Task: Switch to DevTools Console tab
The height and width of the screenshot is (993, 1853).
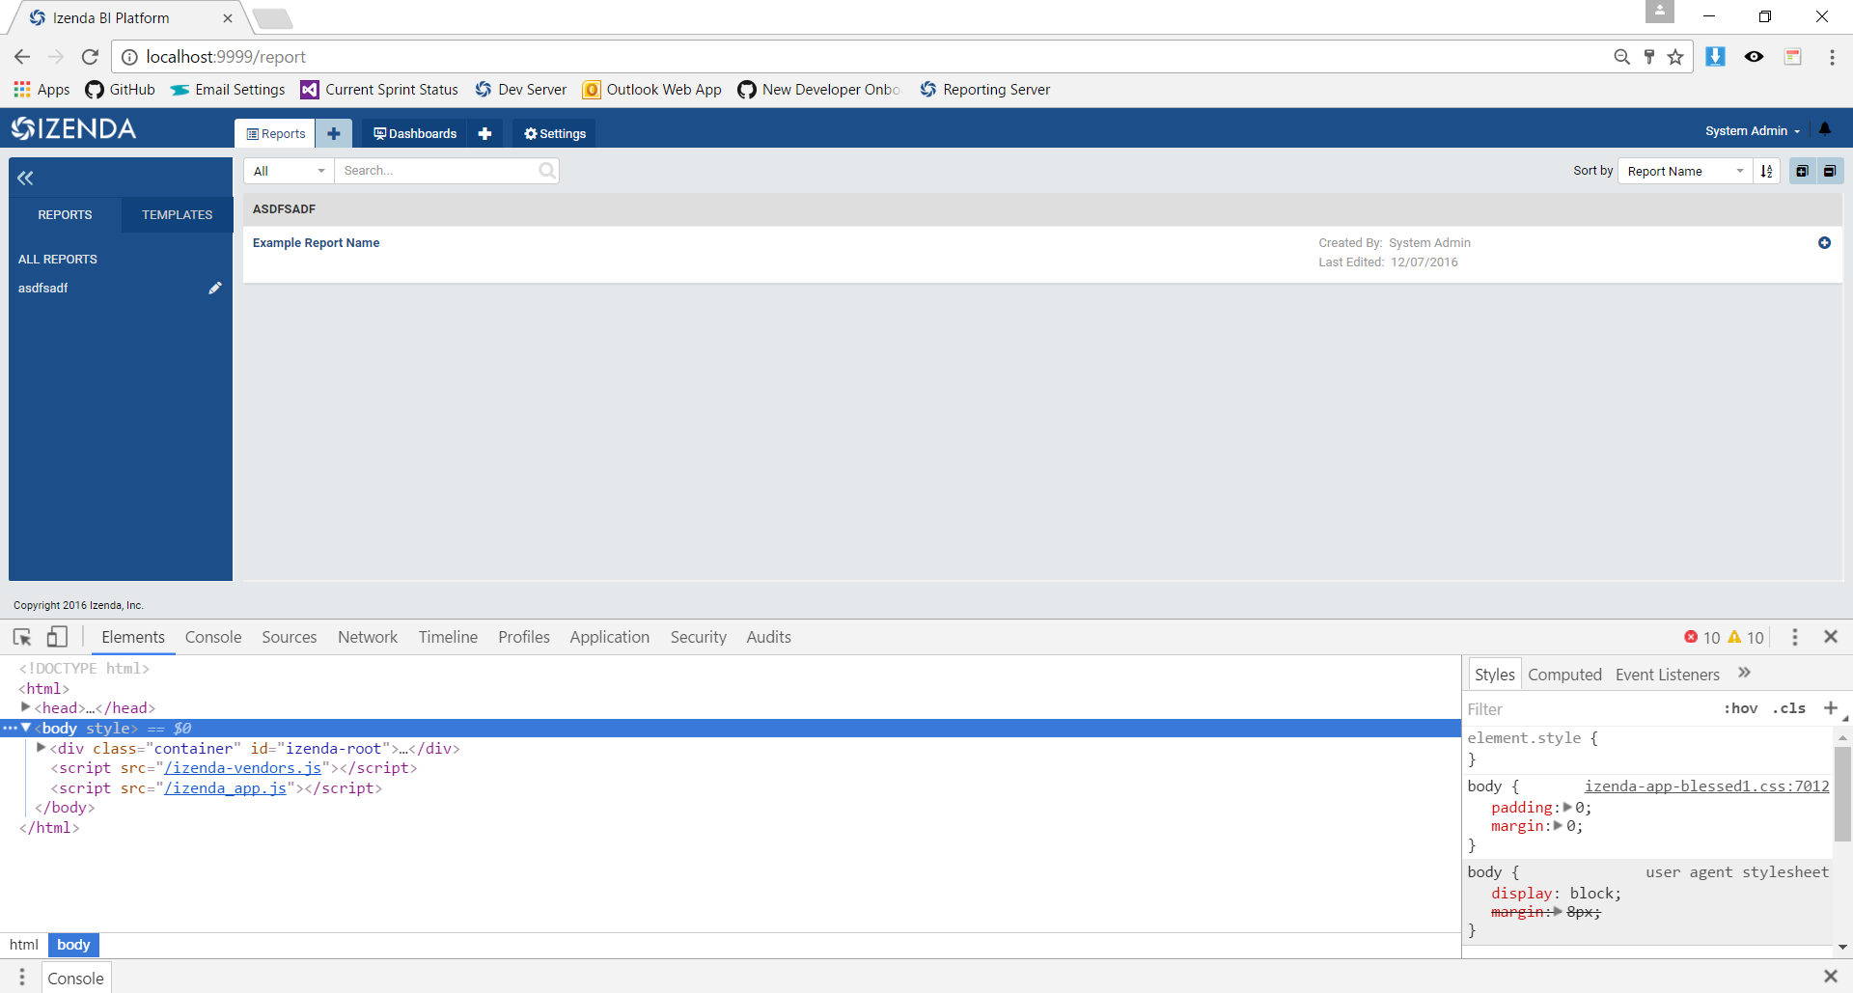Action: pyautogui.click(x=213, y=637)
